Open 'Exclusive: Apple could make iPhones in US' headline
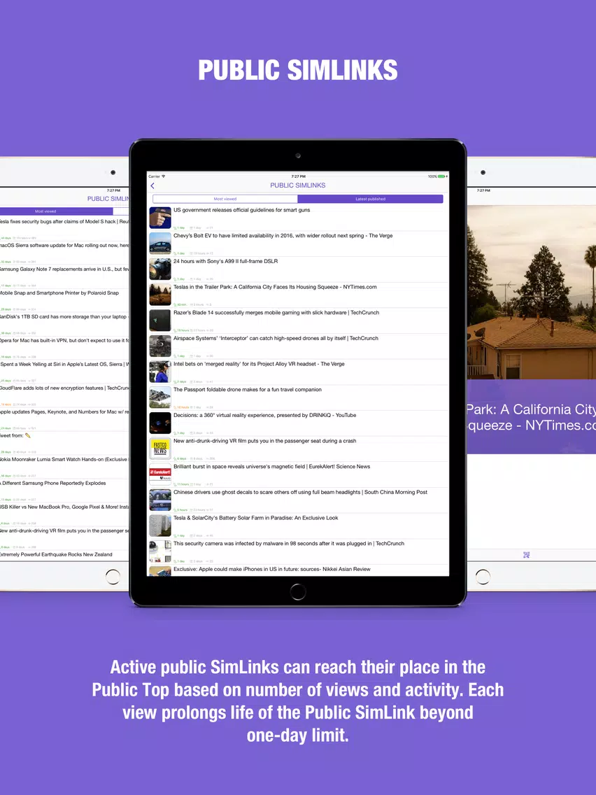The height and width of the screenshot is (795, 596). click(x=271, y=570)
